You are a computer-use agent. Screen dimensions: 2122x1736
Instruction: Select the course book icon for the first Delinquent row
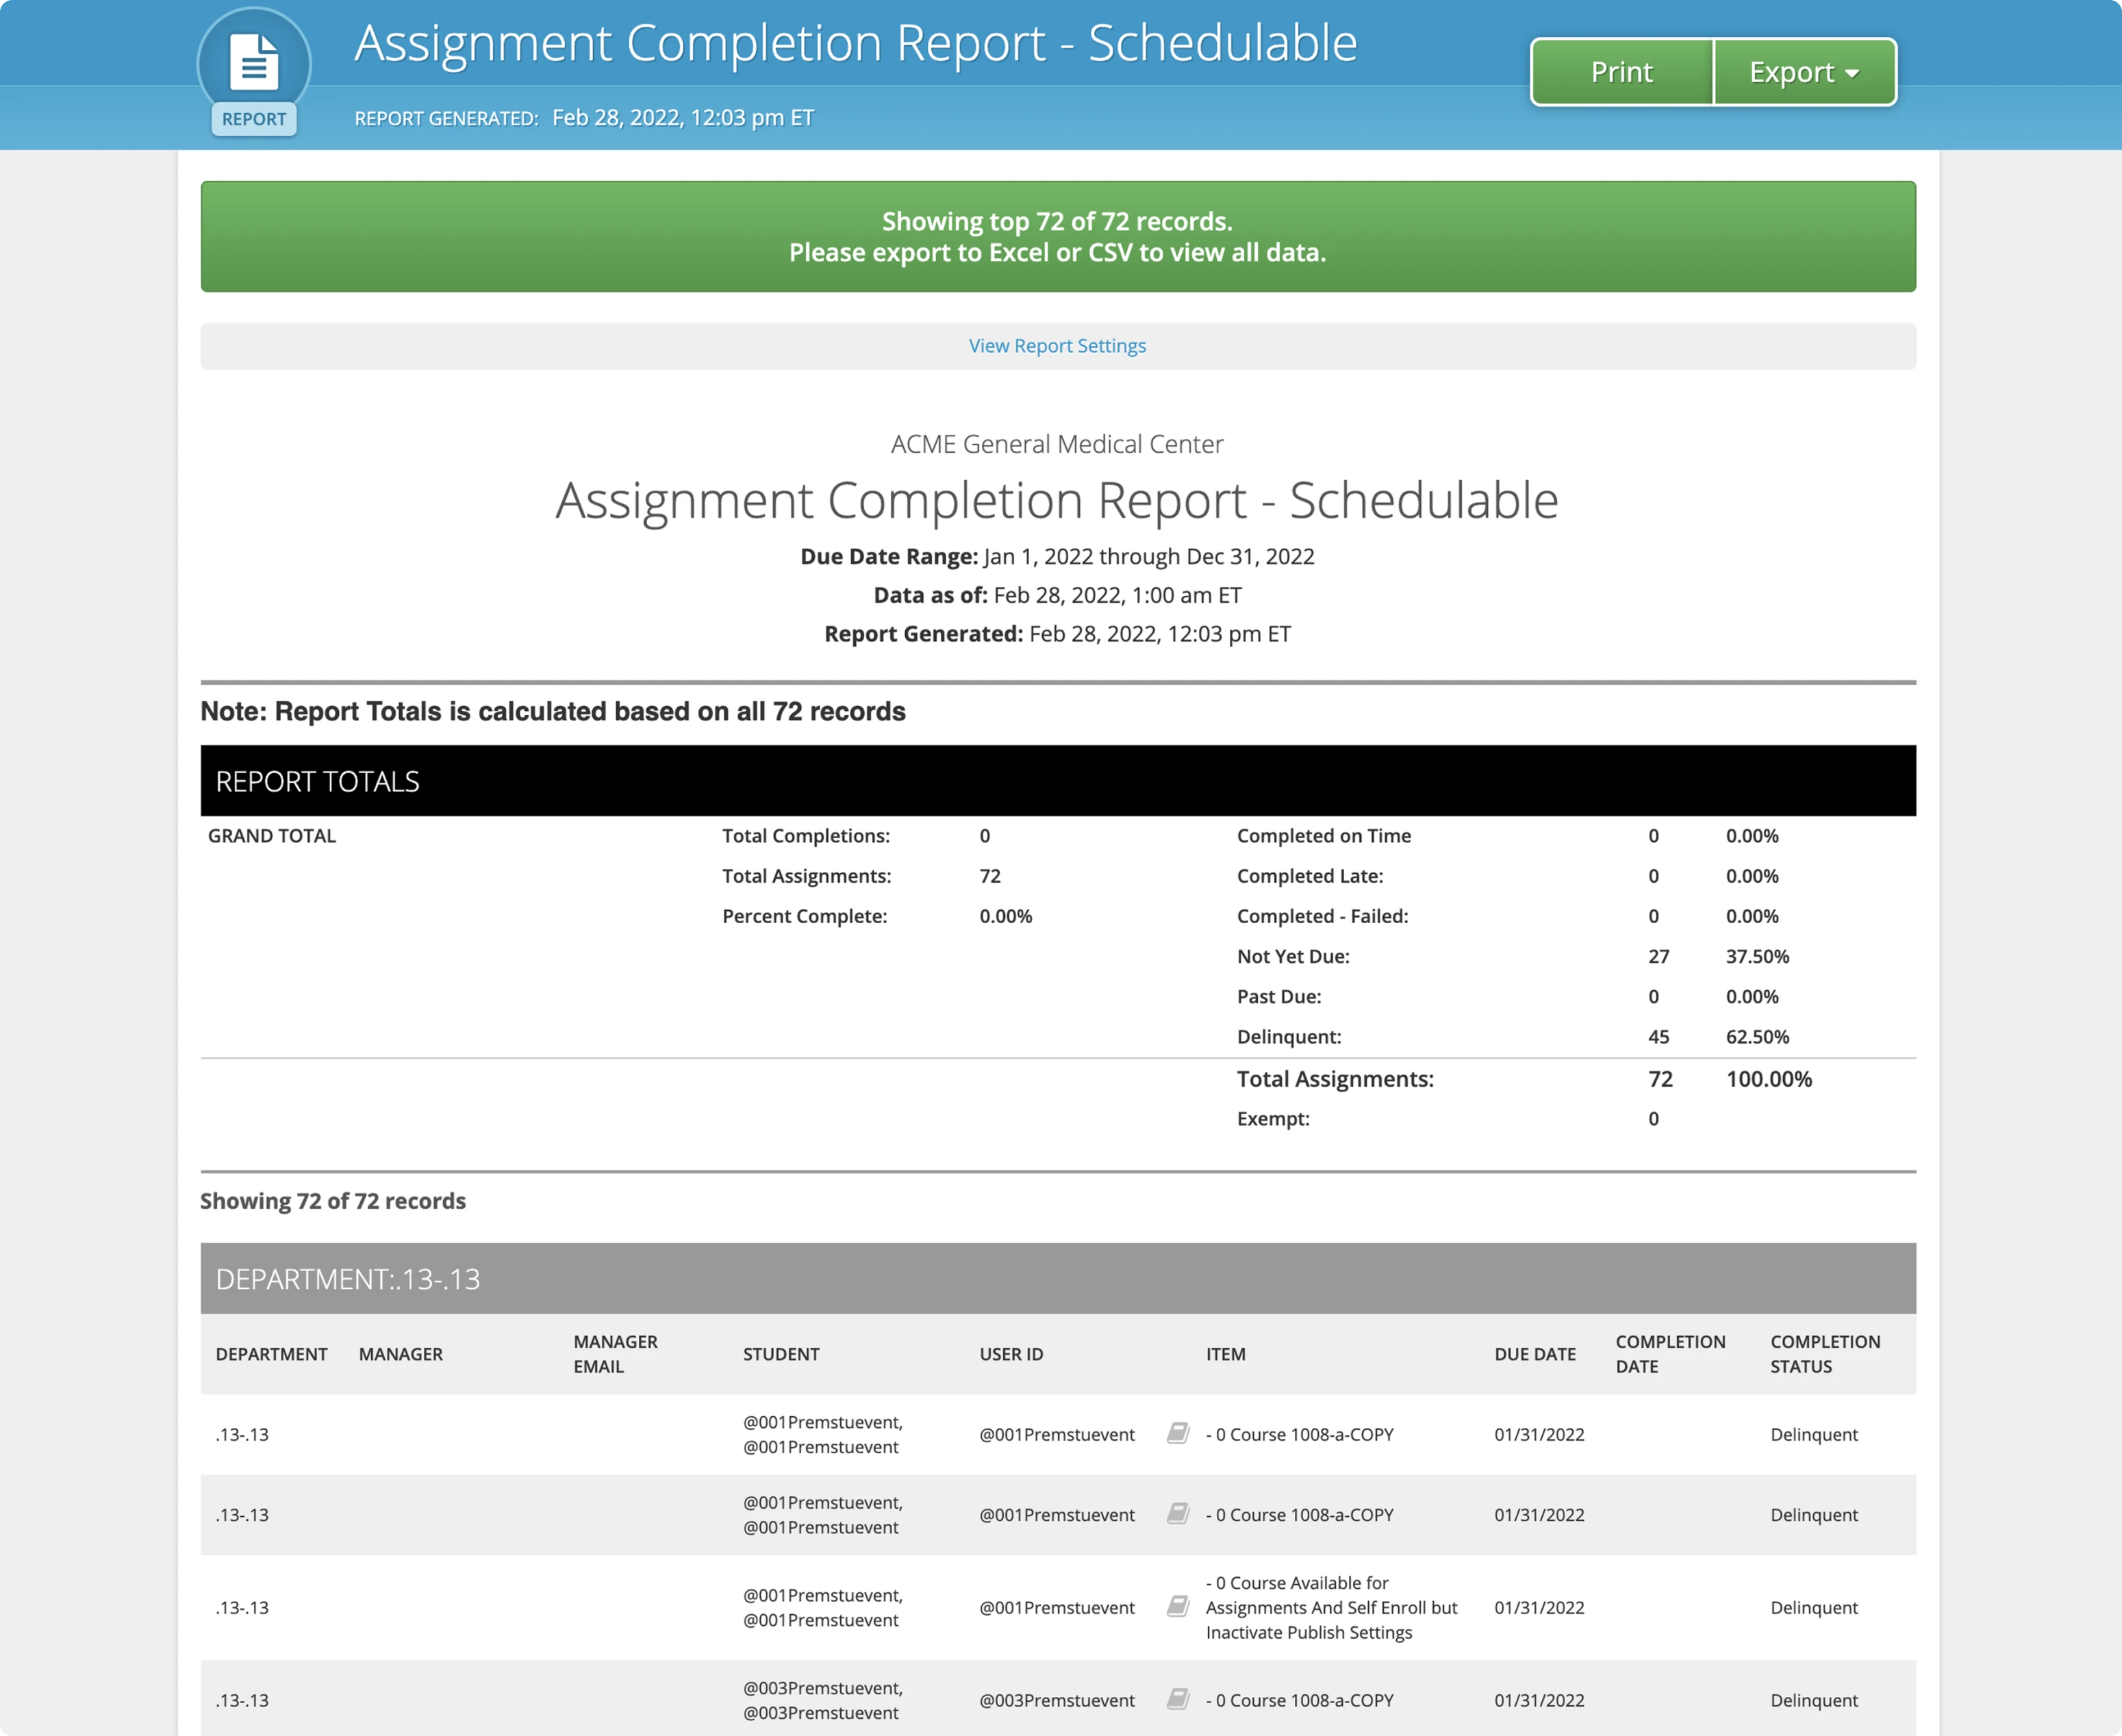1178,1433
